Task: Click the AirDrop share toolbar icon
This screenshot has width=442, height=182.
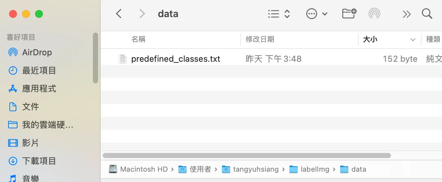Action: pos(374,14)
